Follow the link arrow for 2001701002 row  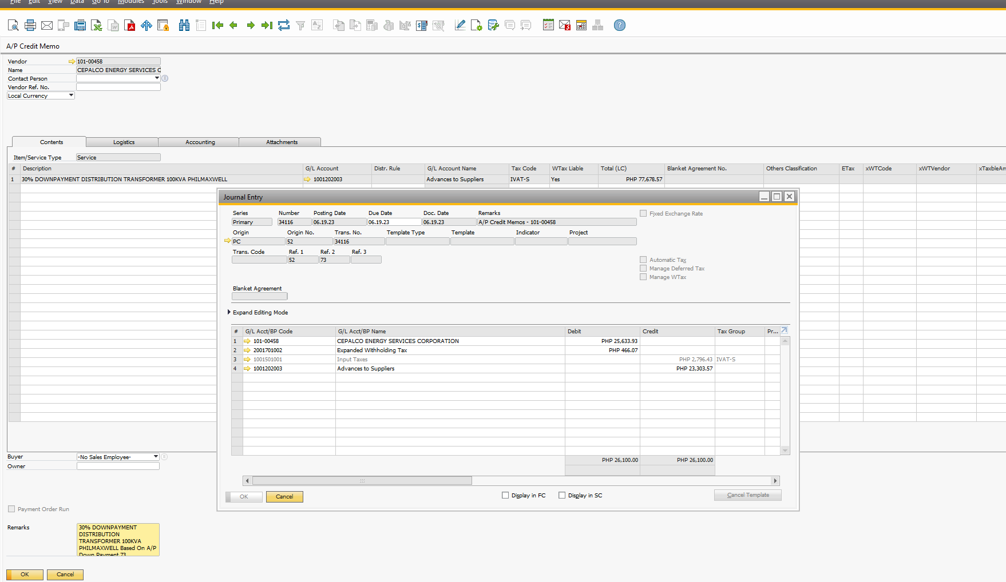pyautogui.click(x=247, y=350)
